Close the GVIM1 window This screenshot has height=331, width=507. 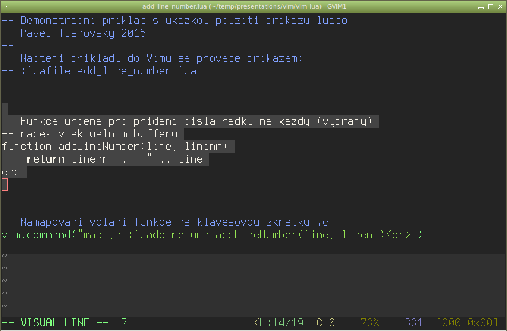tap(500, 7)
